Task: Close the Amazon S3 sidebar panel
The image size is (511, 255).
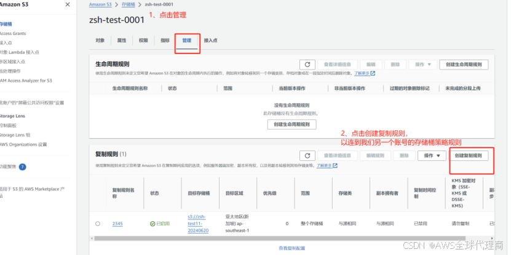Action: coord(68,4)
